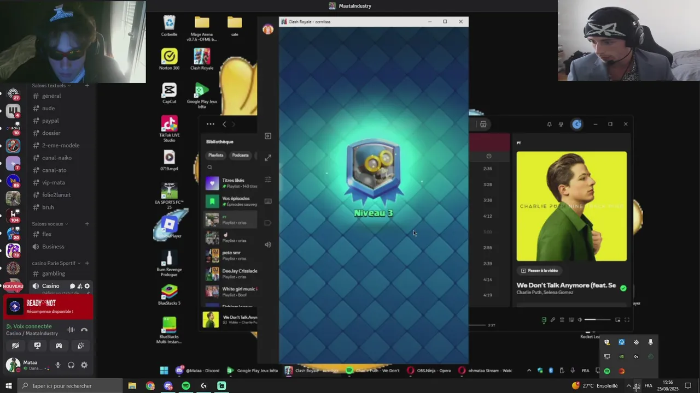
Task: Toggle Spotify now playing view button
Action: point(544,320)
